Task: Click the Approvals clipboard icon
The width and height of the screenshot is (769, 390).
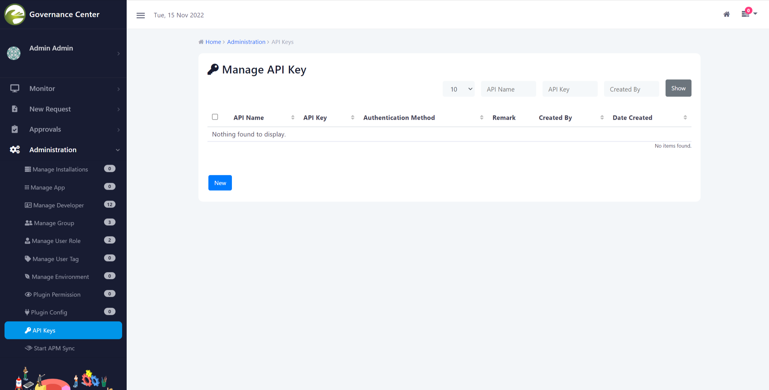Action: (14, 129)
